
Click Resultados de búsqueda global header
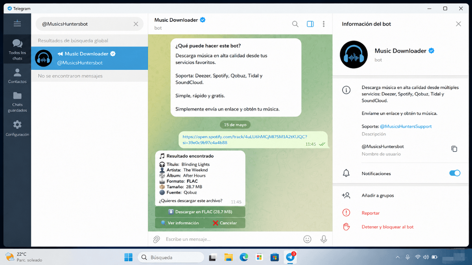click(x=73, y=40)
